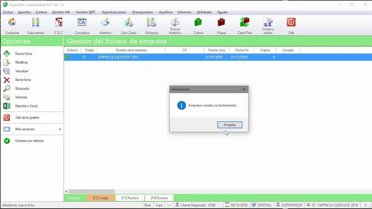This screenshot has width=372, height=209.
Task: Open the Amortizaciones menu
Action: [x=114, y=12]
